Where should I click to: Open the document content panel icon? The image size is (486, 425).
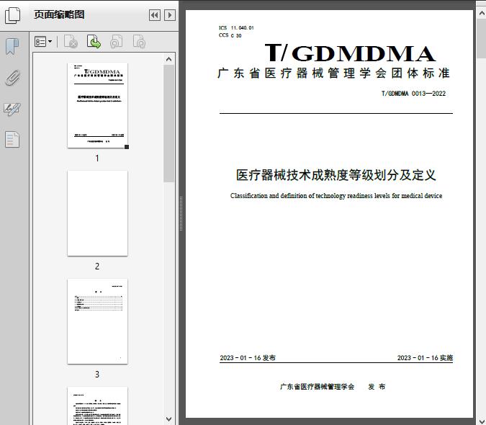pos(12,140)
